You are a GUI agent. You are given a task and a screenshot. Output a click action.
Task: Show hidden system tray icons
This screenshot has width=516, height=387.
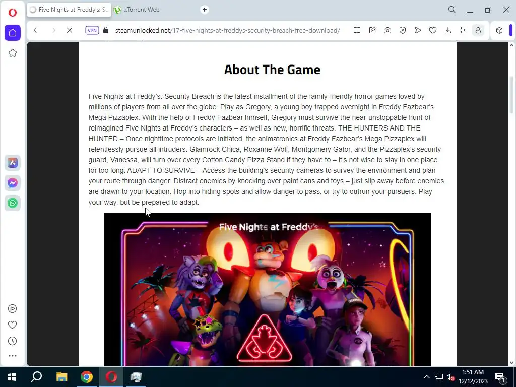coord(426,377)
